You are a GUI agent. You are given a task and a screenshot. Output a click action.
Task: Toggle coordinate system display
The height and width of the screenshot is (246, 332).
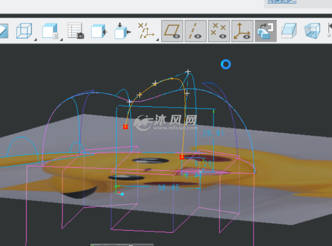point(242,31)
